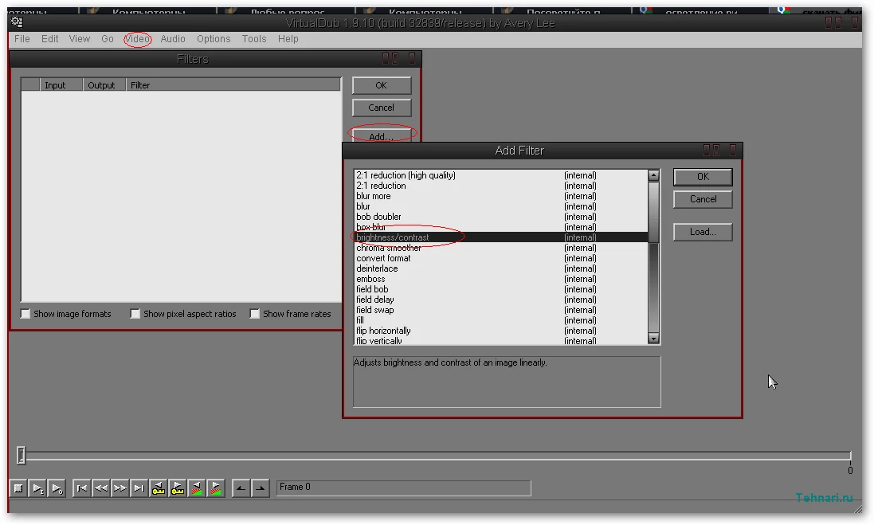Move the timeline position slider handle

pyautogui.click(x=22, y=456)
